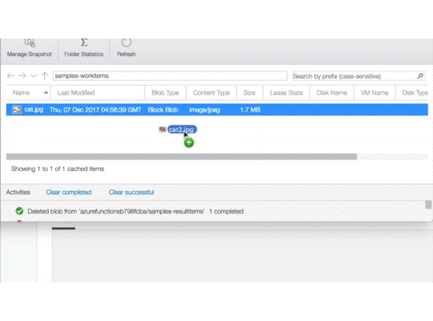Toggle the Name sort direction arrow
The height and width of the screenshot is (321, 433).
(47, 93)
